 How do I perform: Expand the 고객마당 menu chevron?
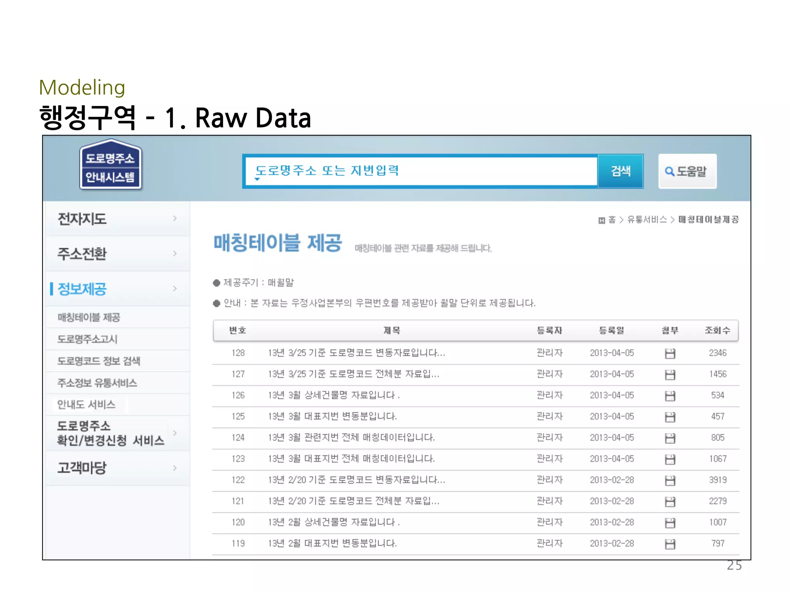point(175,468)
